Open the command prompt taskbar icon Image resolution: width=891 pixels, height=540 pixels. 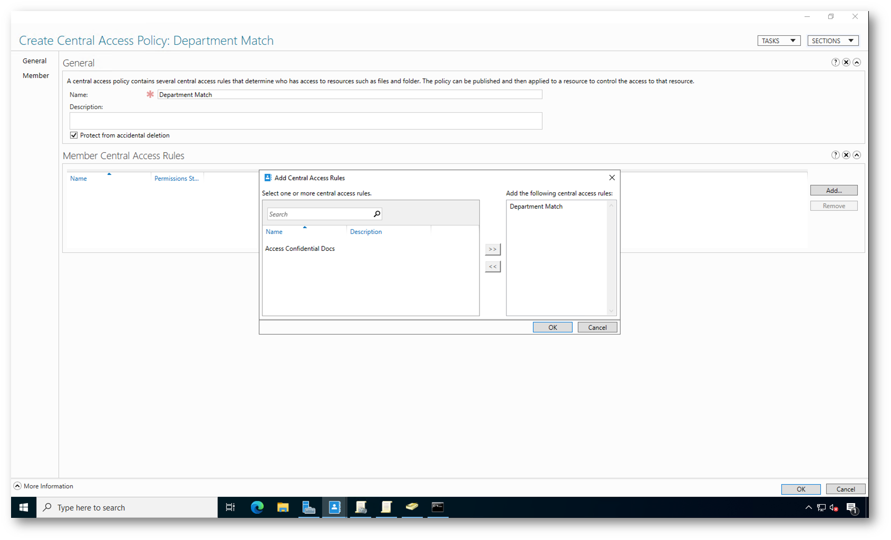[437, 507]
